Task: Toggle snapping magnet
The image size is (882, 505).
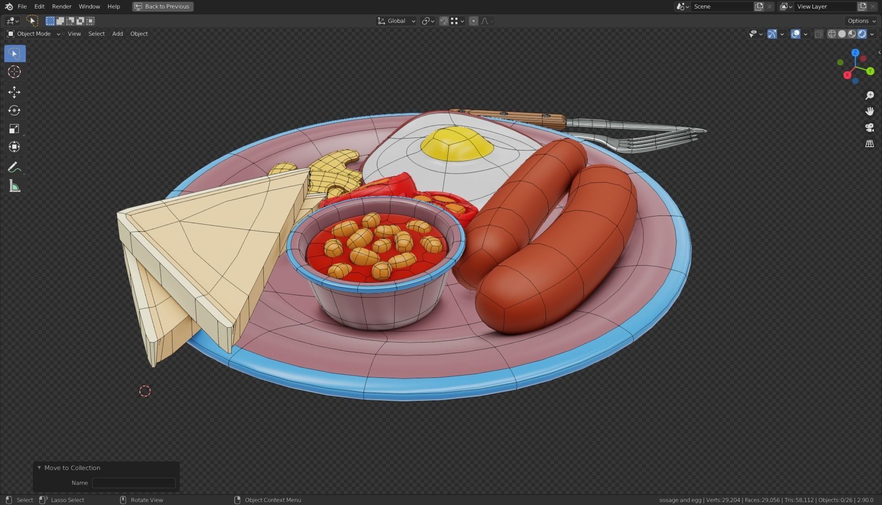Action: tap(444, 21)
